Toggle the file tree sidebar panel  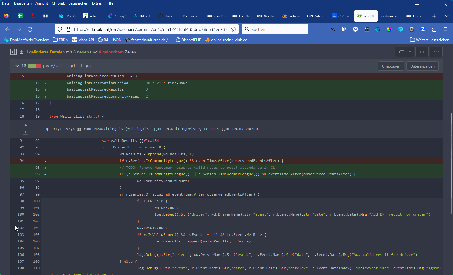(13, 52)
